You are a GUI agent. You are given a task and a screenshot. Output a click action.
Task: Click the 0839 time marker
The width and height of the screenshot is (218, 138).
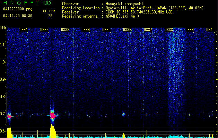pos(190,30)
